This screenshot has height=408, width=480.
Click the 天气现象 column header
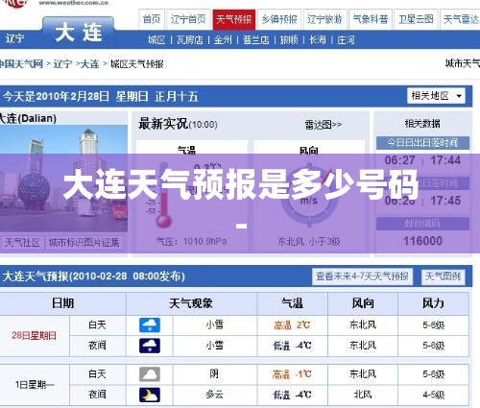click(191, 303)
